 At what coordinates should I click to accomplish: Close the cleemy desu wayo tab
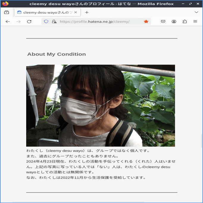pos(76,12)
